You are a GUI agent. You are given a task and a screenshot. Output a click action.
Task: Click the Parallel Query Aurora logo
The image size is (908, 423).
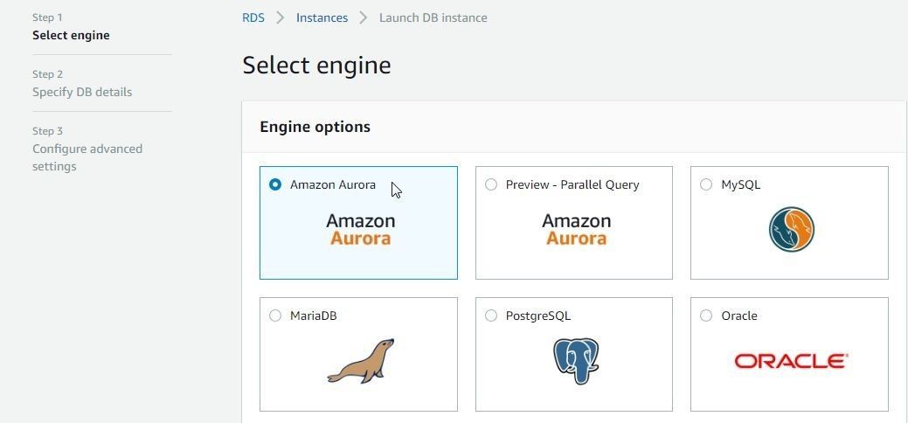[576, 229]
